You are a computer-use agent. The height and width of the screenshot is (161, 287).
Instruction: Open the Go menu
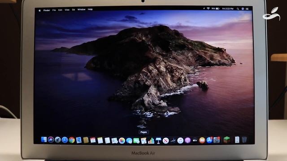(74, 9)
